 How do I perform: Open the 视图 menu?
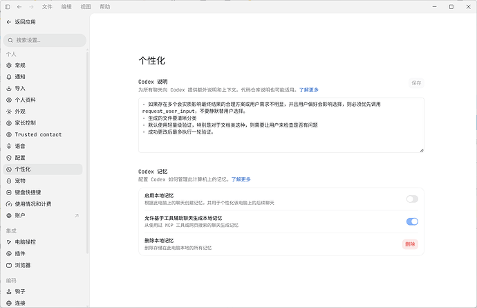pyautogui.click(x=86, y=7)
